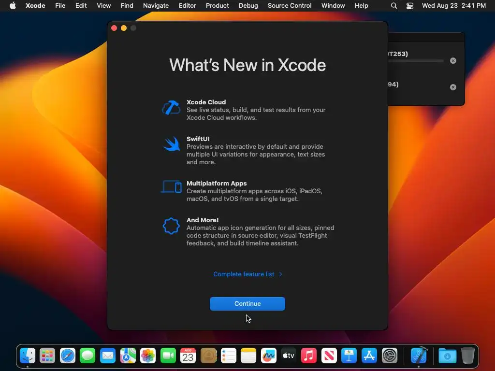Viewport: 495px width, 371px height.
Task: Open Notes from the Dock
Action: click(x=248, y=356)
